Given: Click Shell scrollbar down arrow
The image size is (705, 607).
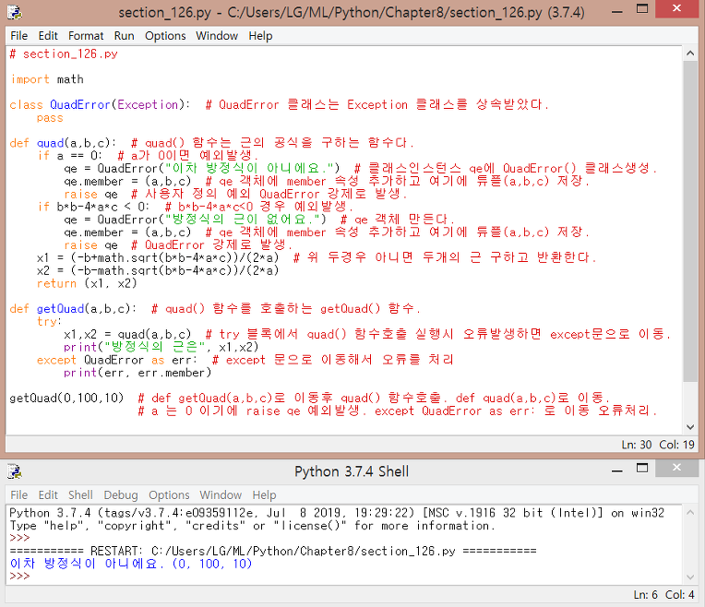Looking at the screenshot, I should tap(690, 577).
